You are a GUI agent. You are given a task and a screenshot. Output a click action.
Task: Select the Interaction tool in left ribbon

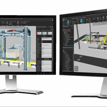(7, 22)
